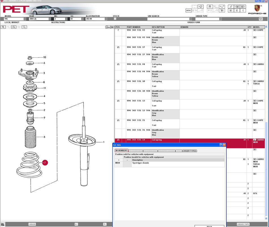
Task: Open the ORDER TYPE dropdown arrow
Action: point(220,19)
